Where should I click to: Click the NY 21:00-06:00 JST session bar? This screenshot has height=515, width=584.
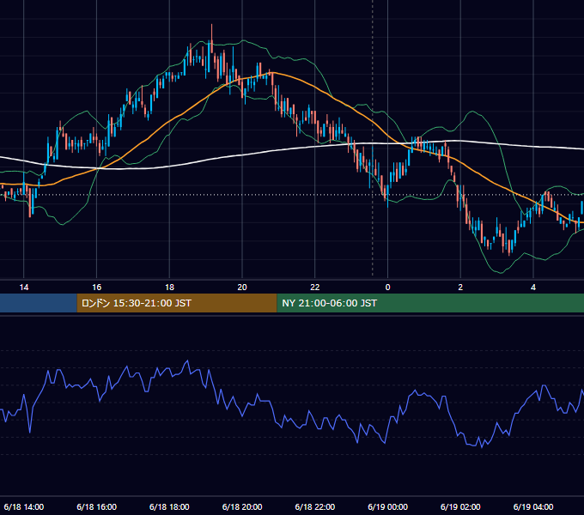point(430,303)
